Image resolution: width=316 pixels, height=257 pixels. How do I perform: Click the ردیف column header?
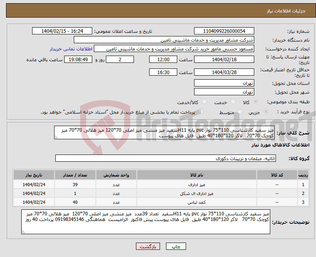[x=303, y=175]
